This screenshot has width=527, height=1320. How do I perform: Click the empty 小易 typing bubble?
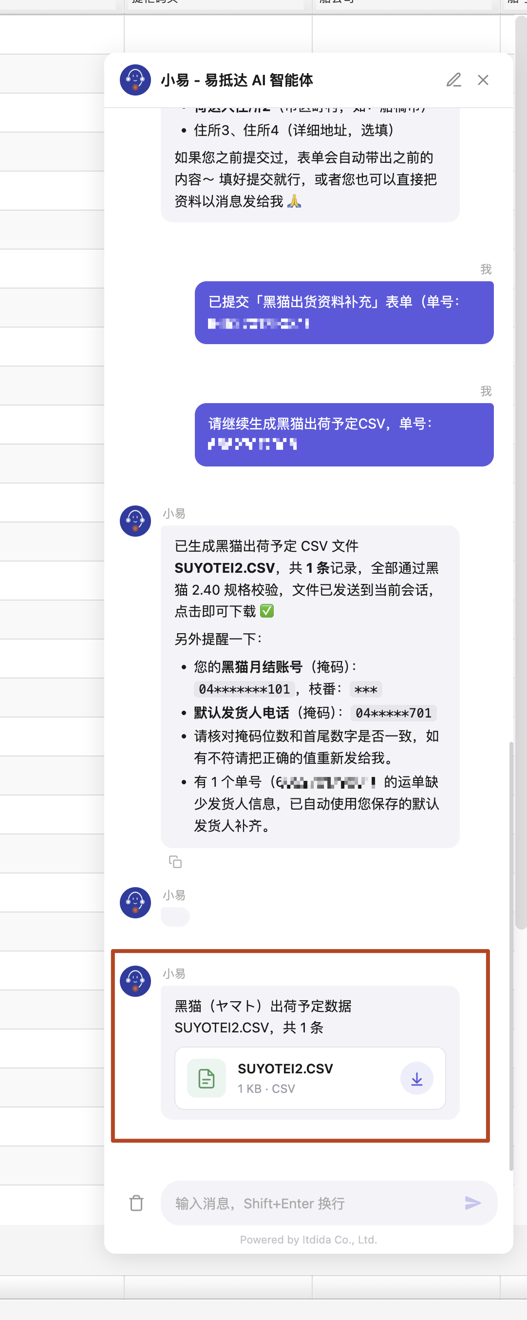coord(175,917)
